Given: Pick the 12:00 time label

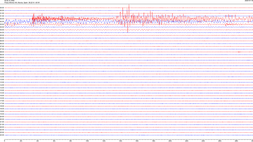Looking at the screenshot, I should tap(2, 74).
